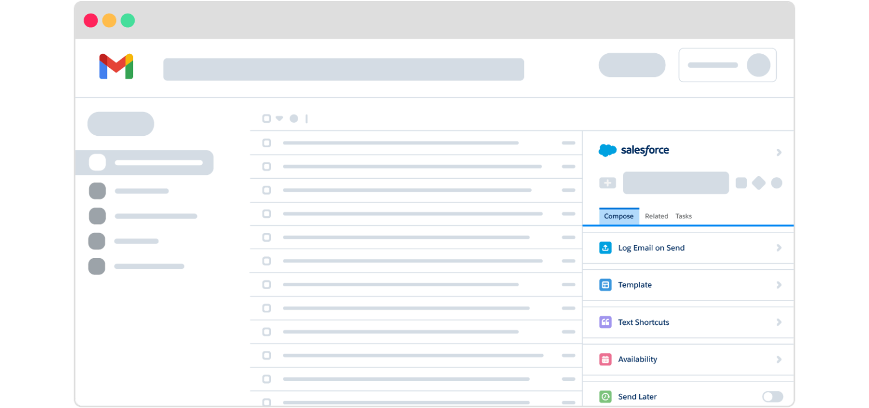Open Text Shortcuts settings
869x408 pixels.
click(x=643, y=322)
